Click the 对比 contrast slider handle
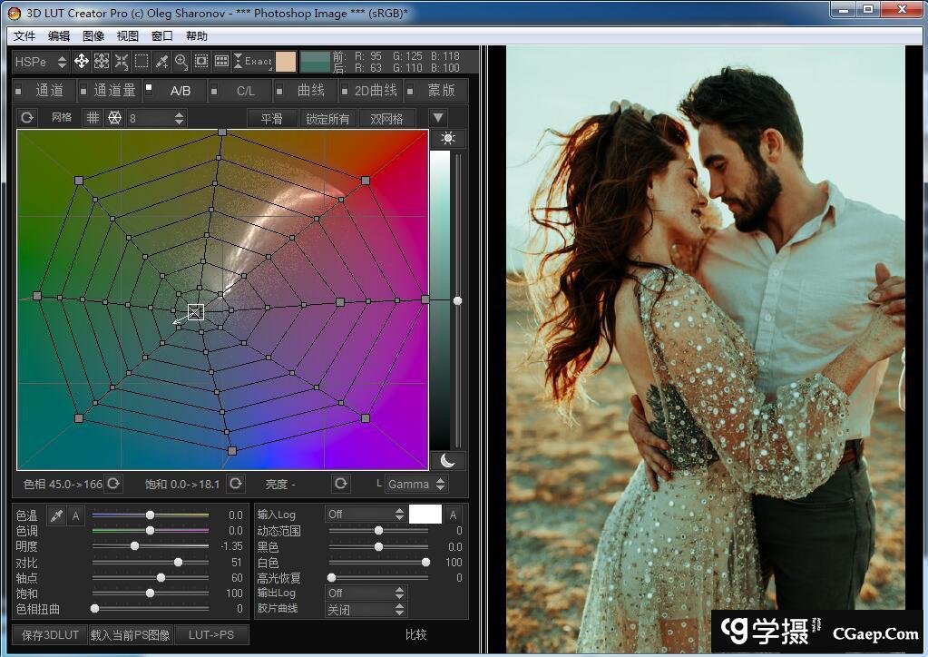This screenshot has width=928, height=657. coord(178,563)
